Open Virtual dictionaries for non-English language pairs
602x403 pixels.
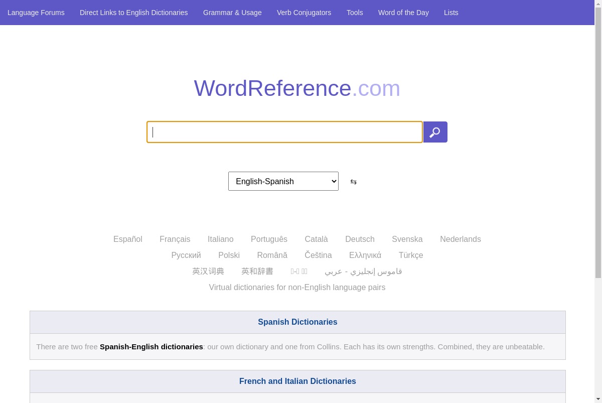pyautogui.click(x=297, y=288)
